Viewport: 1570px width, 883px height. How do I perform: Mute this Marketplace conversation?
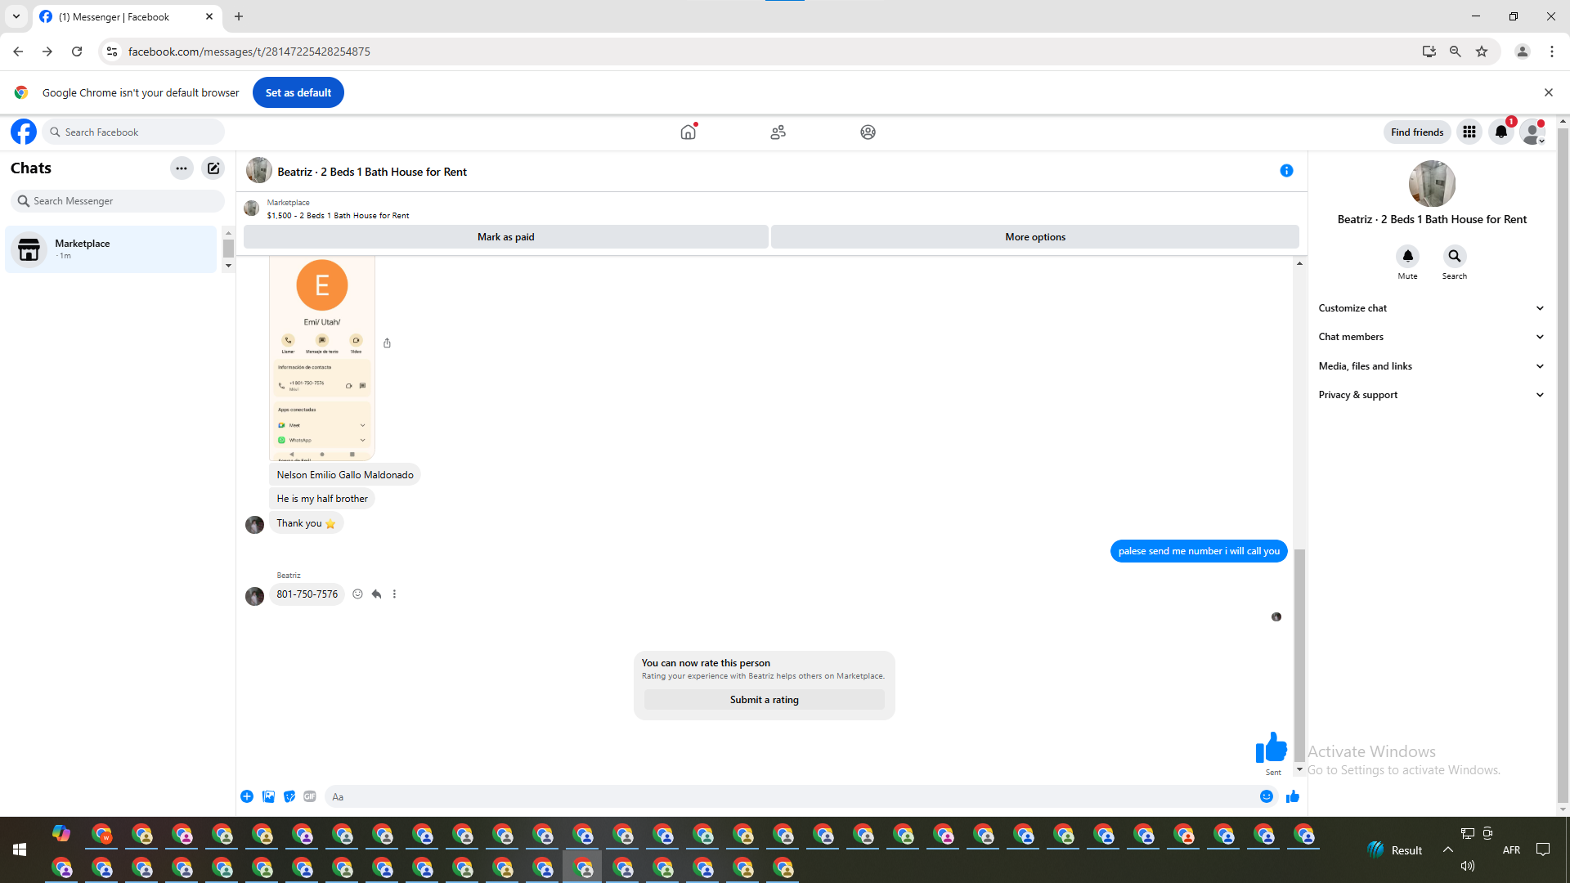pyautogui.click(x=1407, y=257)
